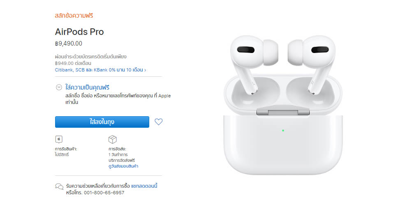Click the ไปรษณีย์ pickup option text
The image size is (398, 207).
(x=62, y=154)
